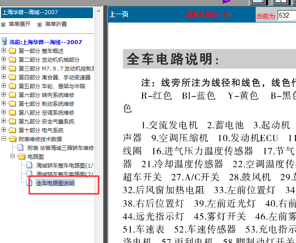Select 第三部分 M7.9.7发动机控制 item

pyautogui.click(x=56, y=69)
